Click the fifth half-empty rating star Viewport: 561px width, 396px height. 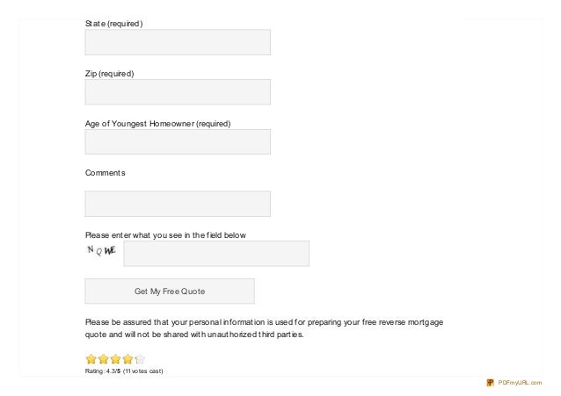tap(140, 359)
